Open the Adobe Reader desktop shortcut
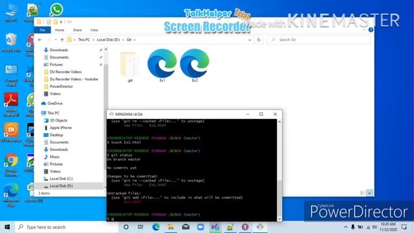The height and width of the screenshot is (233, 414). pos(11,104)
